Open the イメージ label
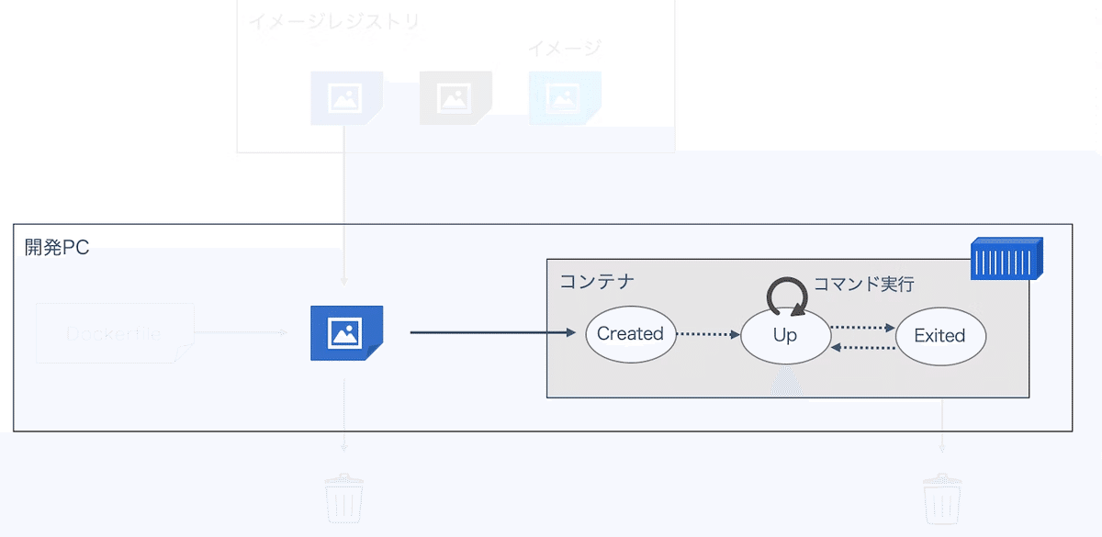This screenshot has height=537, width=1102. click(563, 46)
